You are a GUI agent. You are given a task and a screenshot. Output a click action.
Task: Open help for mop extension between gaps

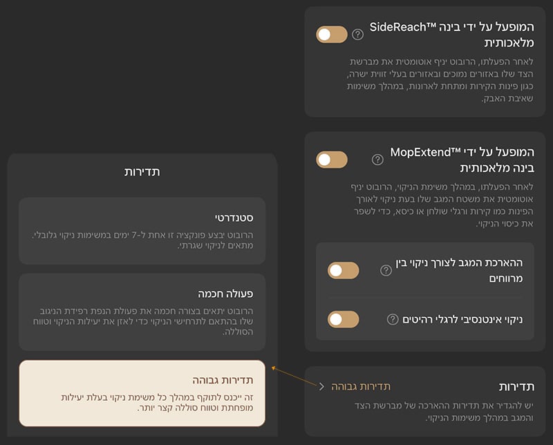[x=386, y=270]
